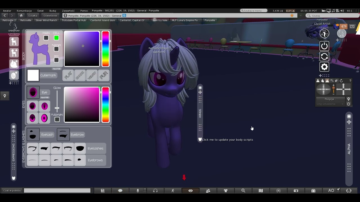Click the KUP L$ button
Image resolution: width=360 pixels, height=202 pixels.
[290, 11]
